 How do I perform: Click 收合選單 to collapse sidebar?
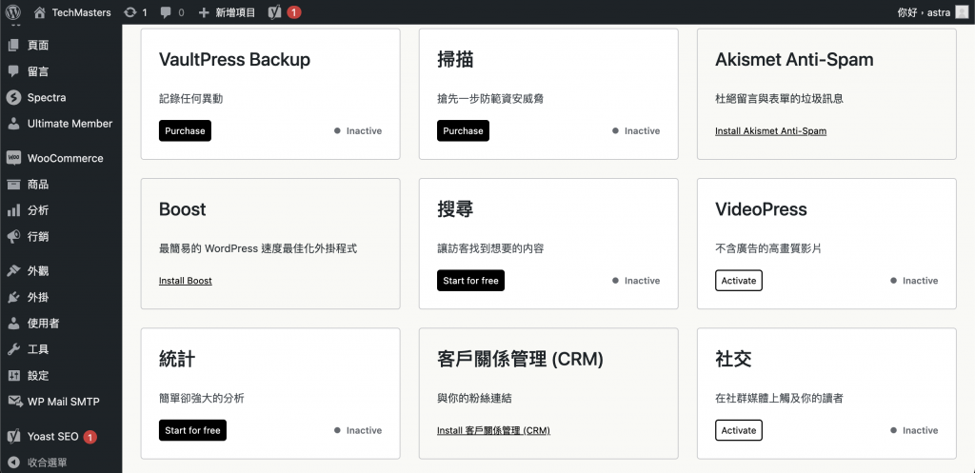click(48, 463)
